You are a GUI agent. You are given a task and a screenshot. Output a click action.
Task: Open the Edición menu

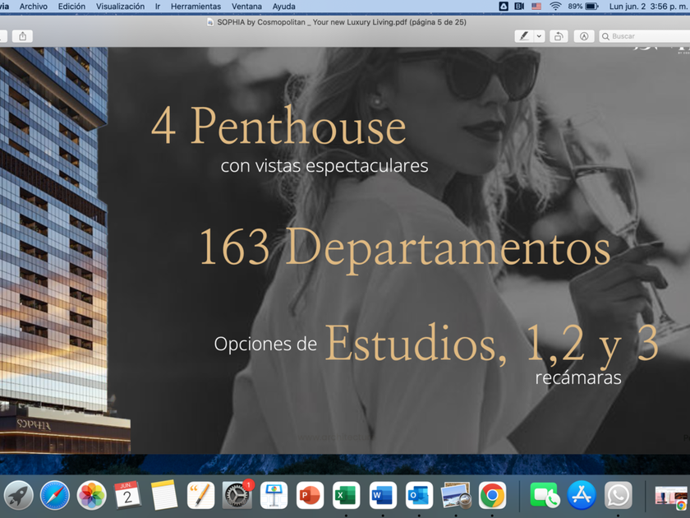(71, 7)
